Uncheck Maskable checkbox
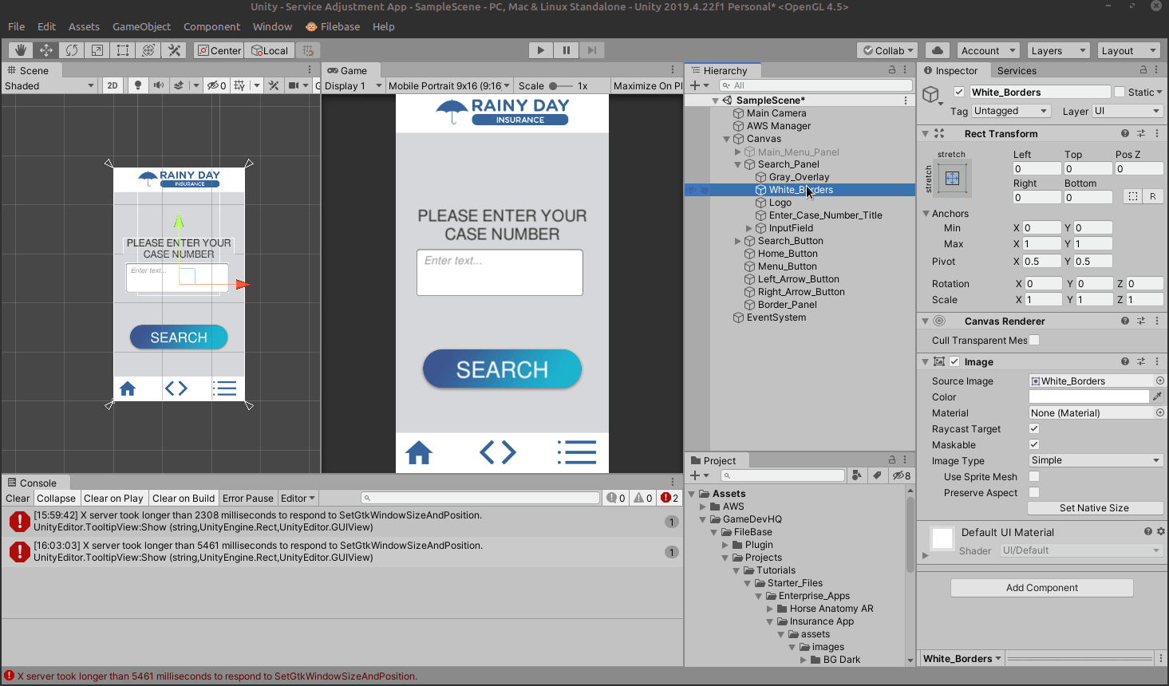The width and height of the screenshot is (1169, 686). (1034, 444)
